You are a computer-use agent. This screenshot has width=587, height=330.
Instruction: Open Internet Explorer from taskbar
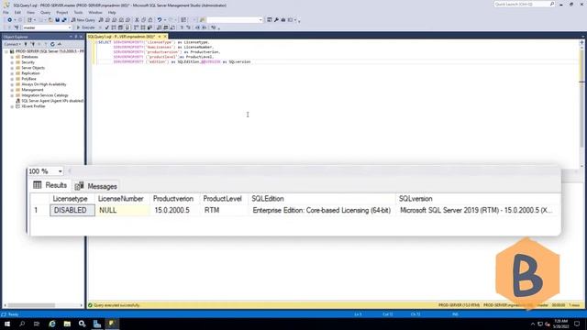52,324
